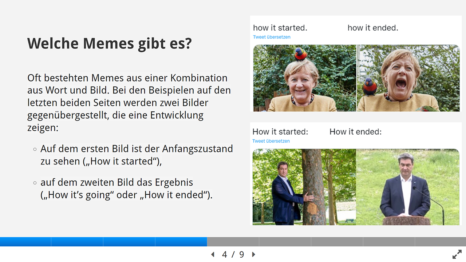This screenshot has width=466, height=262.
Task: Click the third blue progress segment
Action: click(x=129, y=242)
